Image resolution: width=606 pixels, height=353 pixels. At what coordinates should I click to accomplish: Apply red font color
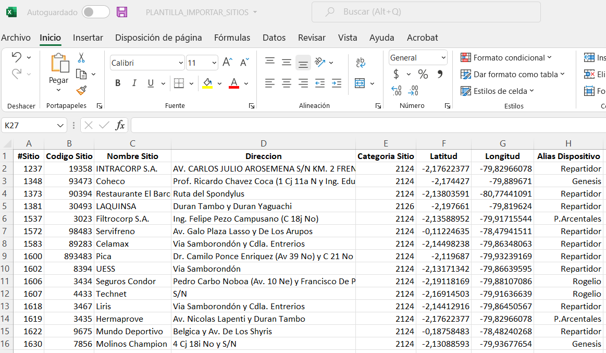pyautogui.click(x=234, y=83)
